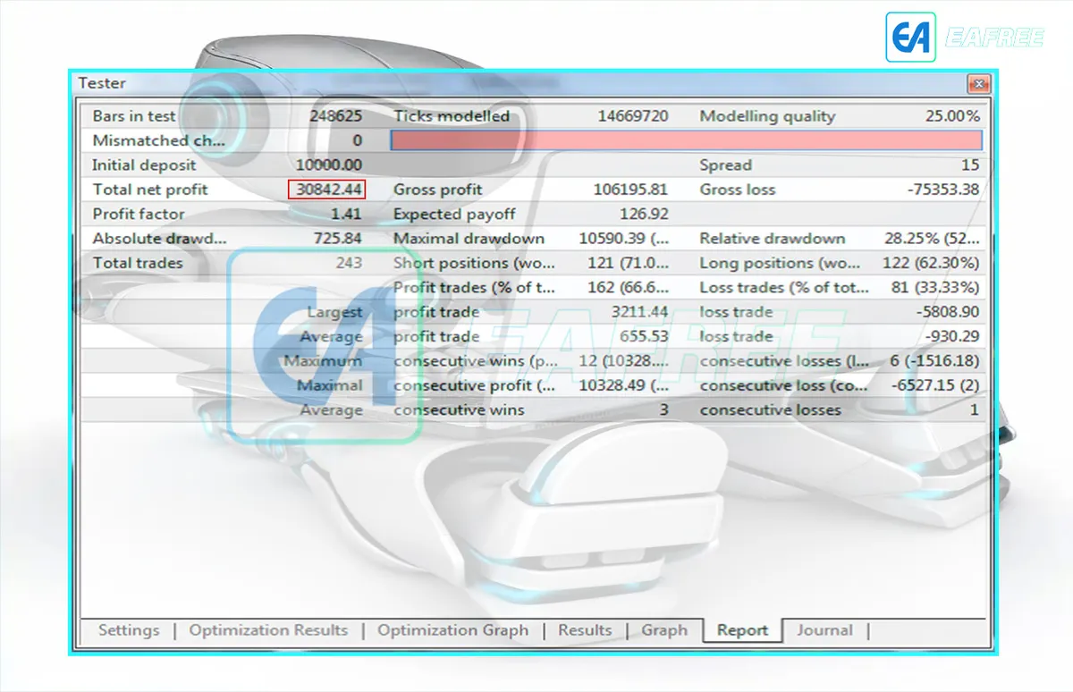
Task: Click Maximal drawdown value 10590.39
Action: [x=623, y=239]
